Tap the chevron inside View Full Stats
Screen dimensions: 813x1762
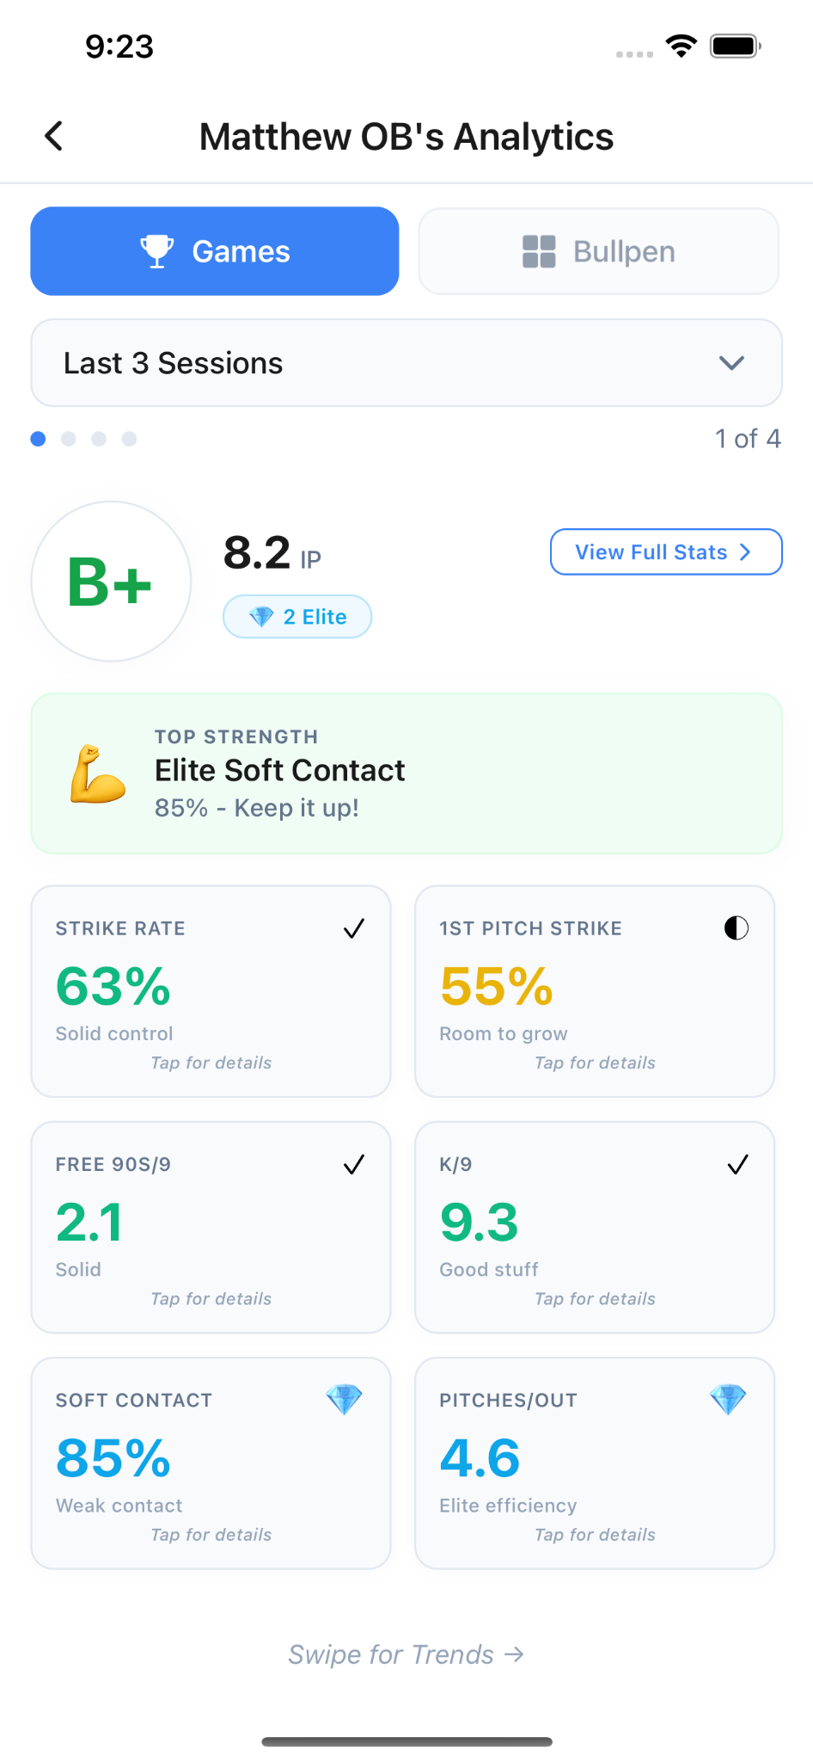(744, 551)
